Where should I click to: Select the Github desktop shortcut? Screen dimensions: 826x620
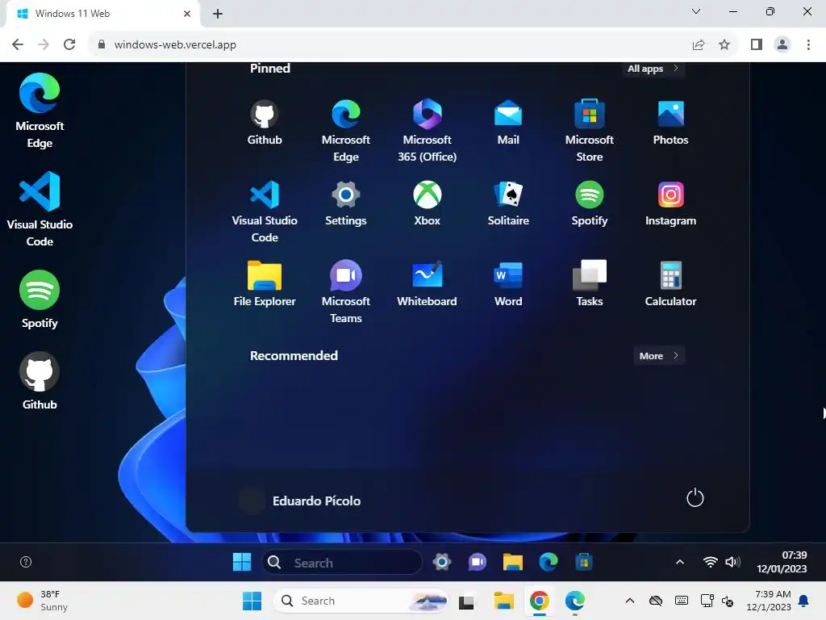(40, 381)
